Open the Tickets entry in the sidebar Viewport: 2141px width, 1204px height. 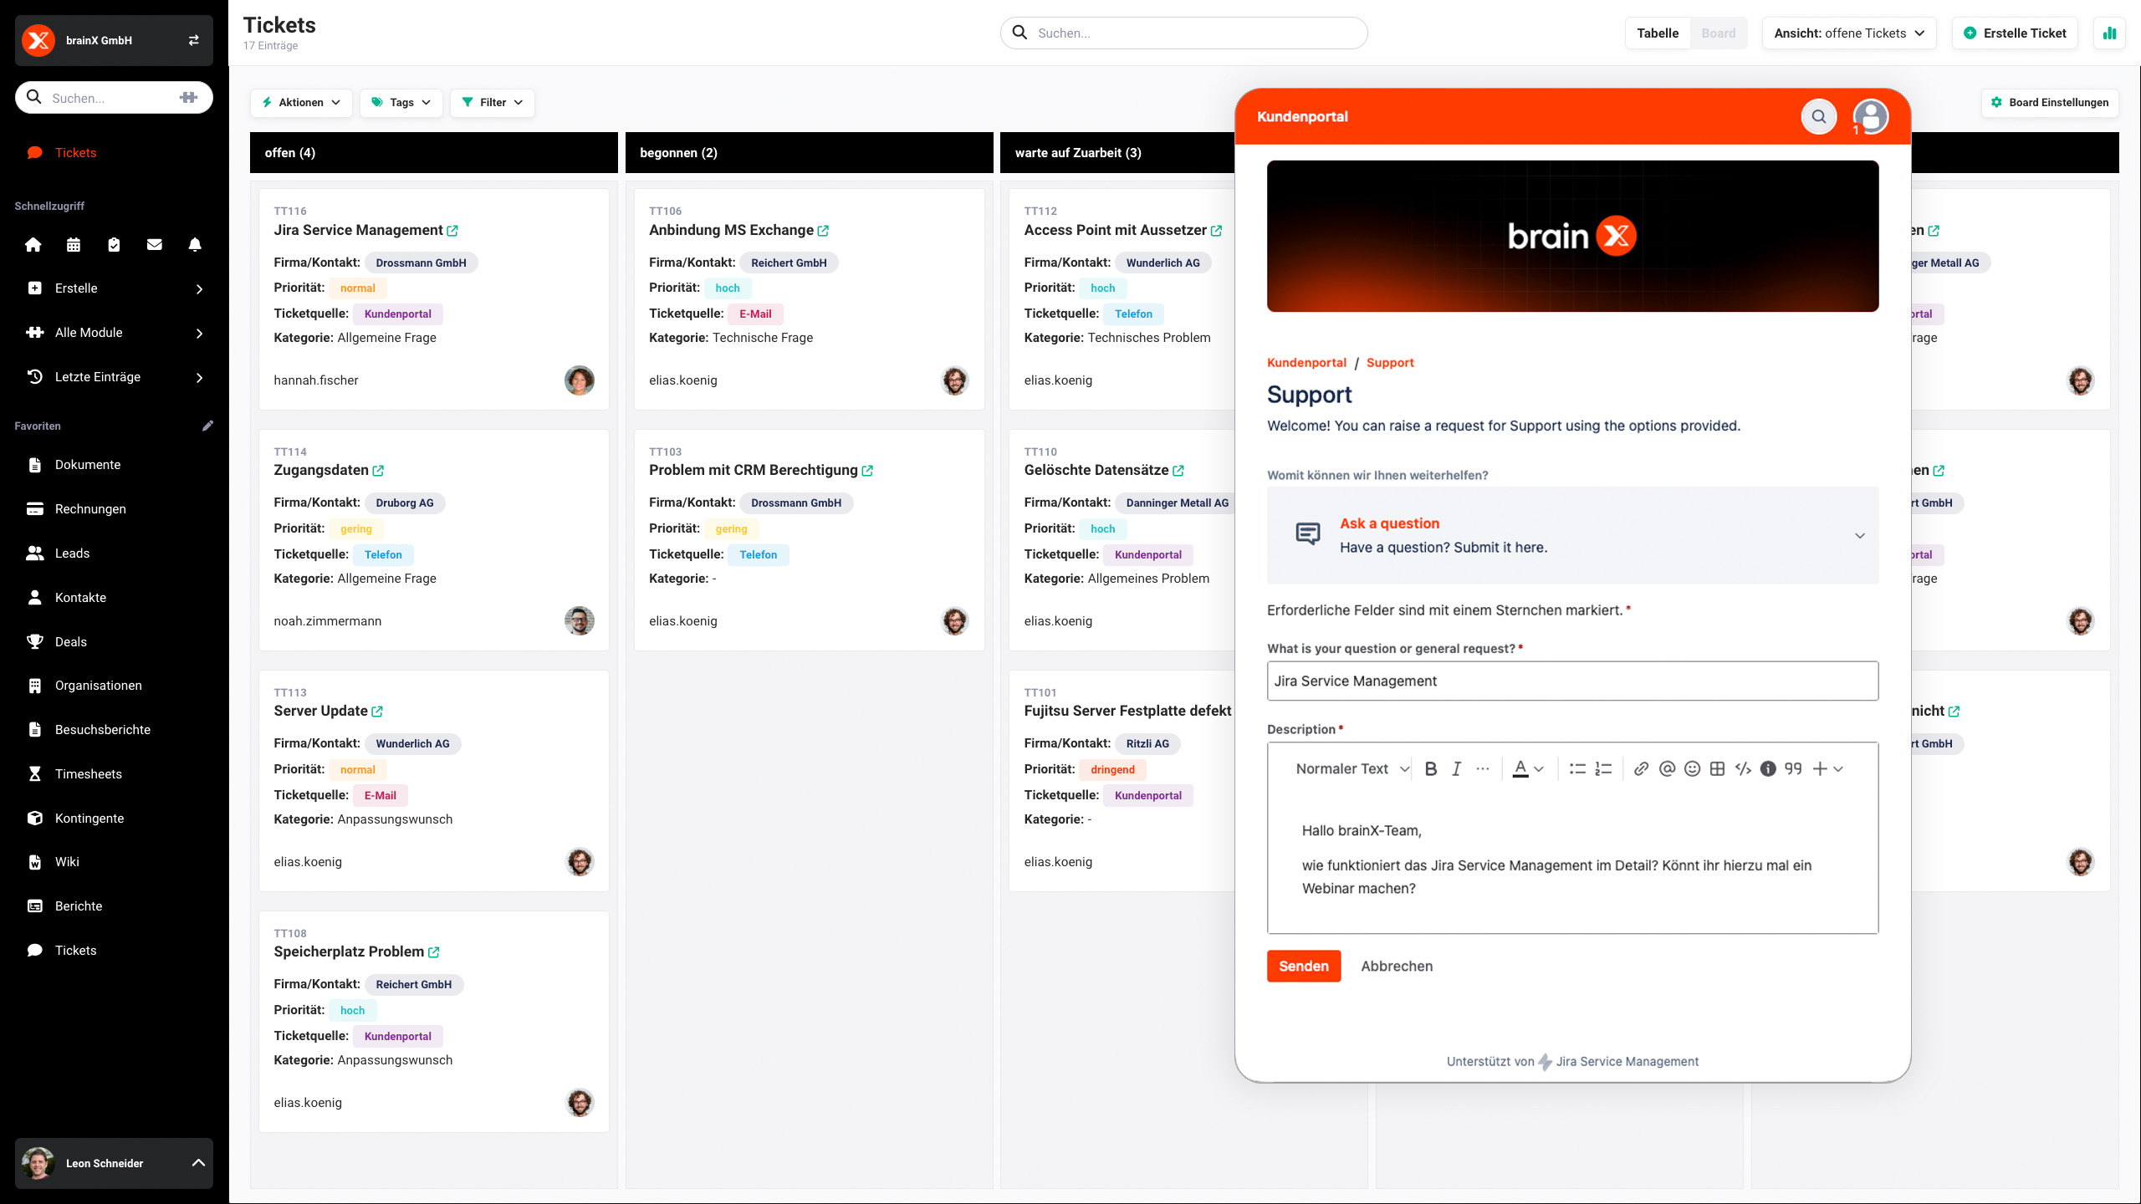tap(74, 152)
